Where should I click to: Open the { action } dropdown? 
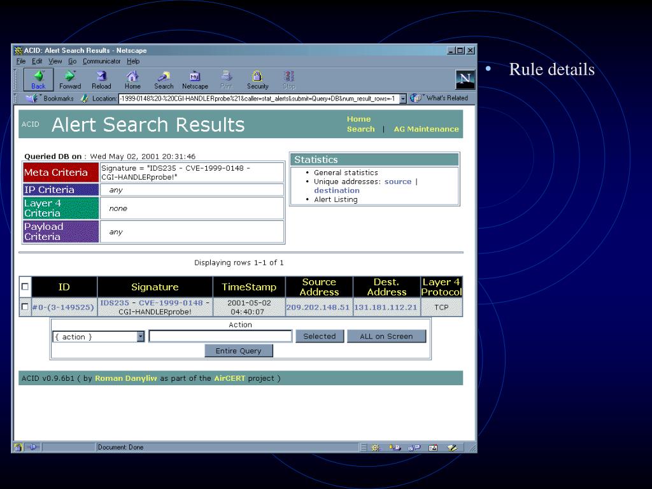pos(99,336)
